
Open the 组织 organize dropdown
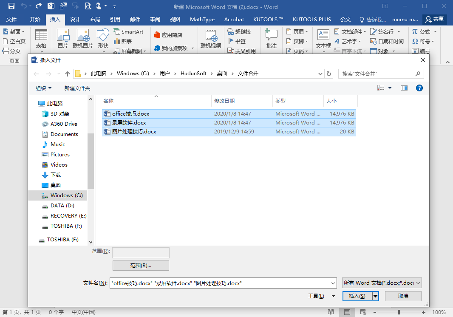pyautogui.click(x=43, y=88)
